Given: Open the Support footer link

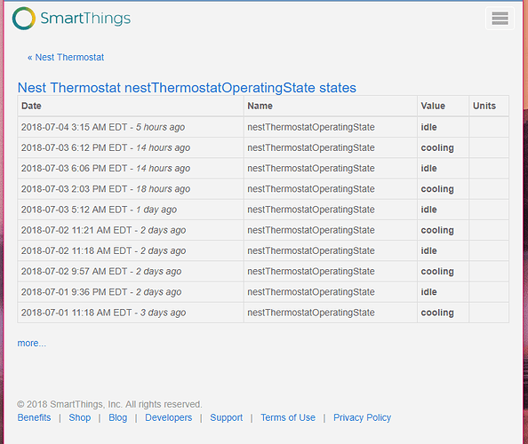Looking at the screenshot, I should tap(227, 417).
